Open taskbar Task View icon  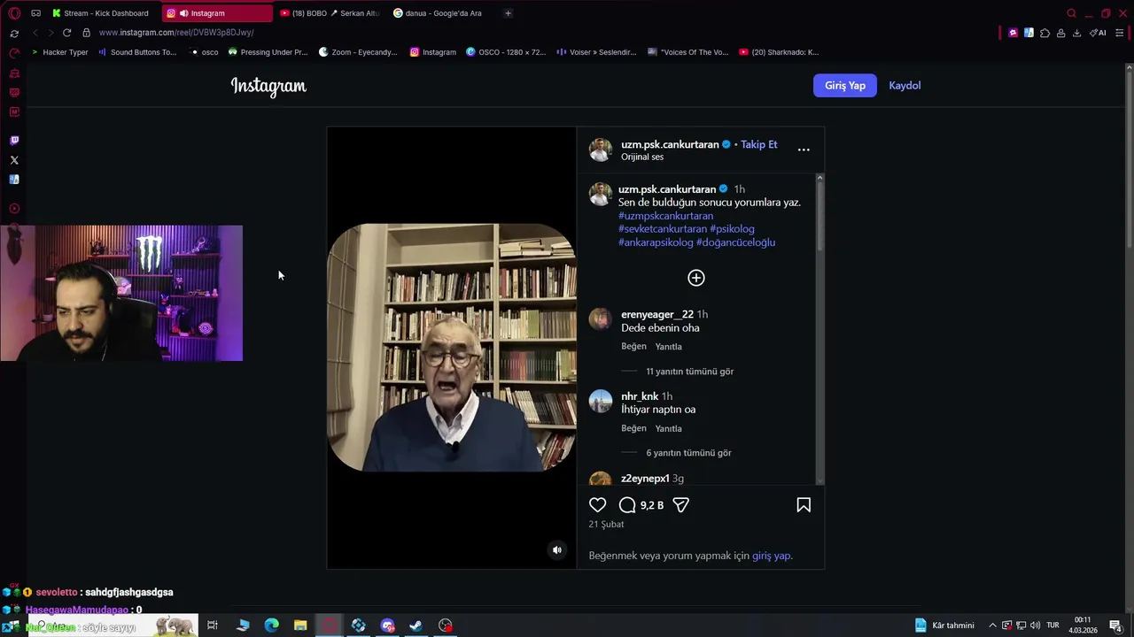tap(213, 625)
